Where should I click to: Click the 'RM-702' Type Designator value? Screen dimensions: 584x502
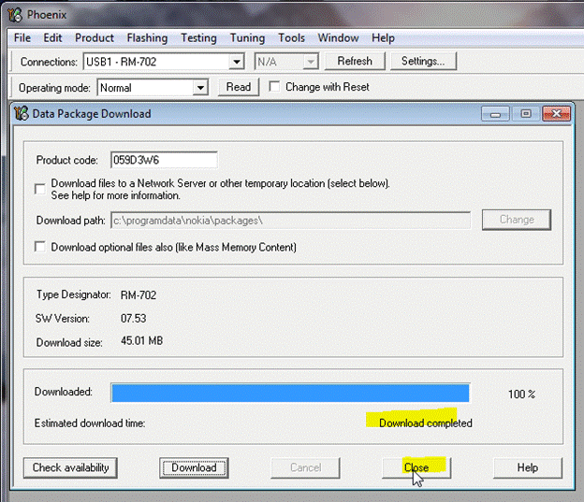(139, 295)
